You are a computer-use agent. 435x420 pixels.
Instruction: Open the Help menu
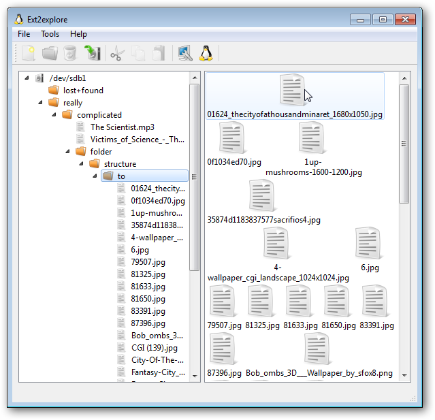[78, 34]
